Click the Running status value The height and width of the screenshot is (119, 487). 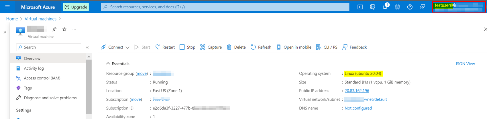pos(160,82)
